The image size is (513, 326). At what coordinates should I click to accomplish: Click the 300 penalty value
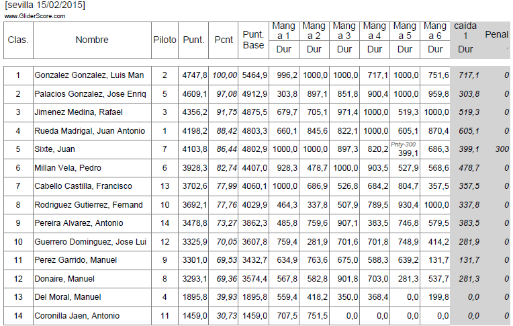click(x=502, y=149)
